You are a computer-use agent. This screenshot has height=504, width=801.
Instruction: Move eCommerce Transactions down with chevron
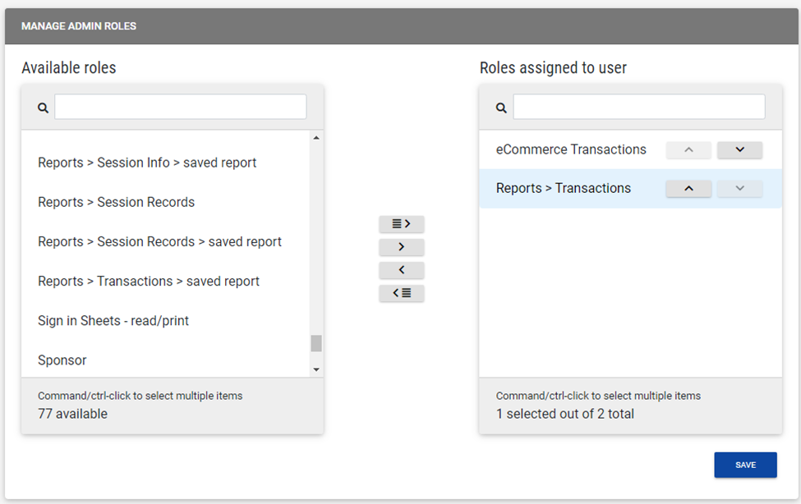[x=739, y=150]
